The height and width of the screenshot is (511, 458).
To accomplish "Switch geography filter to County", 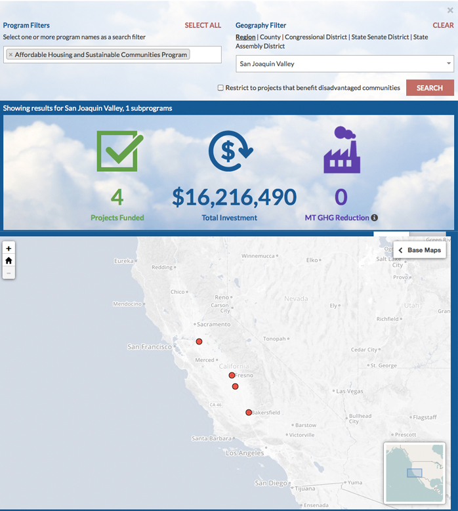I will (270, 37).
